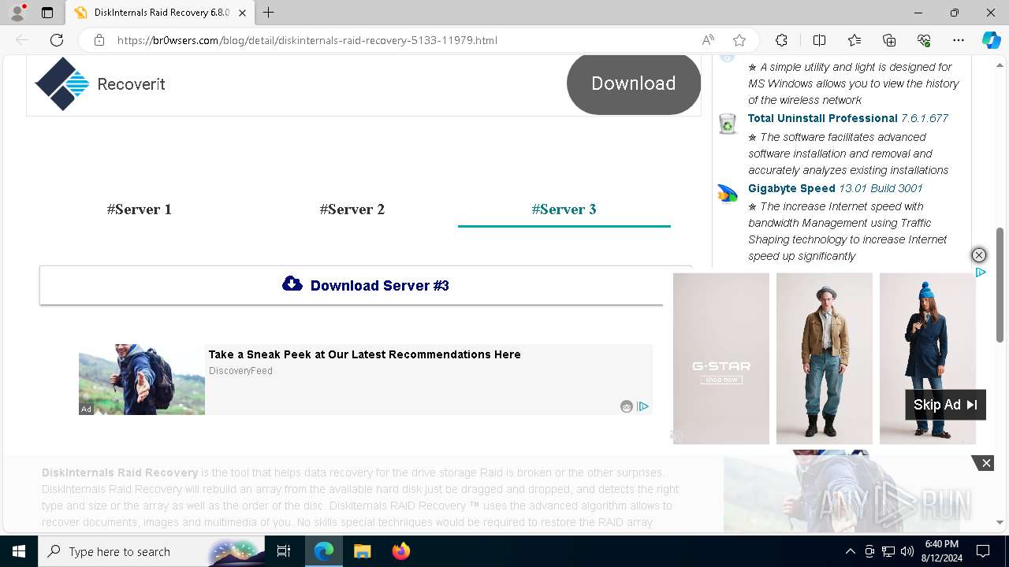Open the clock and calendar
The image size is (1009, 567).
[x=941, y=551]
